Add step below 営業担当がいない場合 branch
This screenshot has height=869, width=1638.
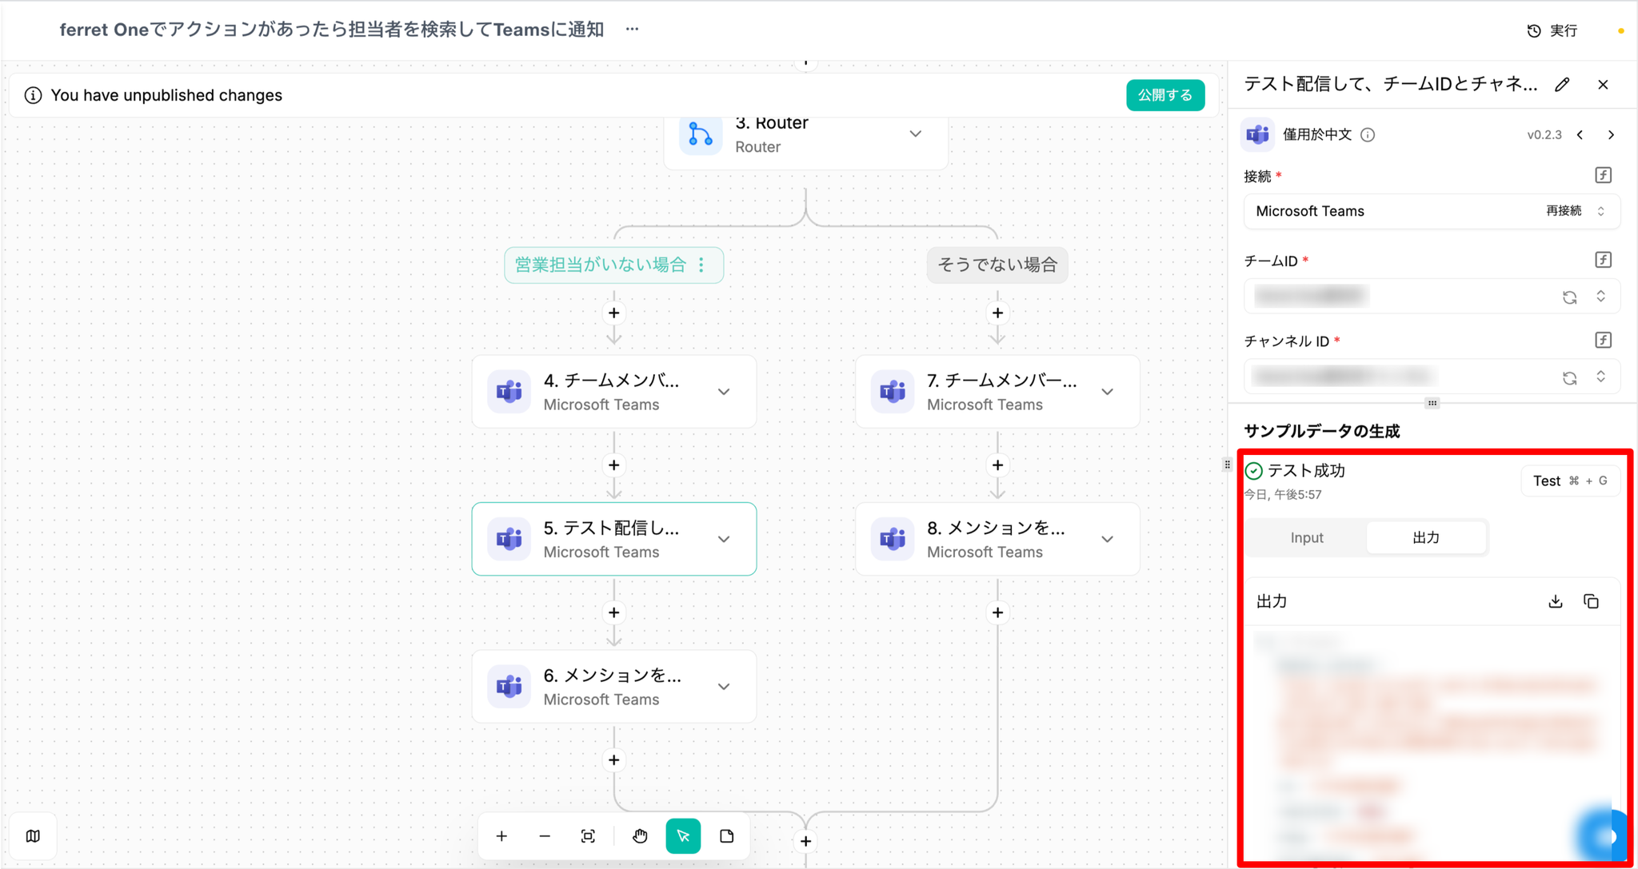613,313
